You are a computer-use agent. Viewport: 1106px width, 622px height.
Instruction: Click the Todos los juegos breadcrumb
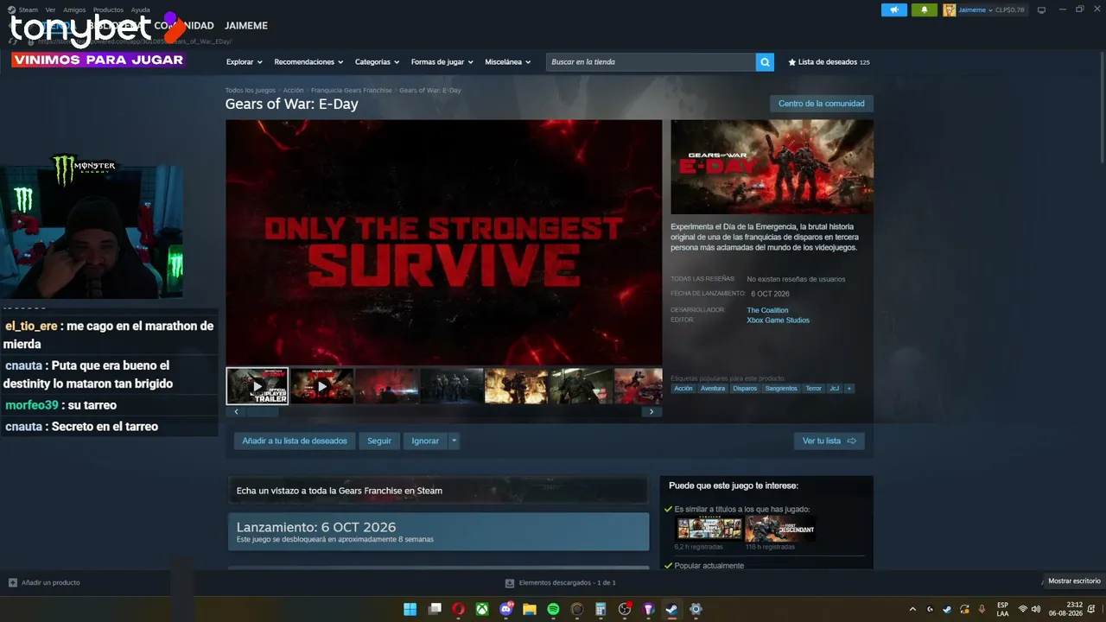[x=251, y=91]
